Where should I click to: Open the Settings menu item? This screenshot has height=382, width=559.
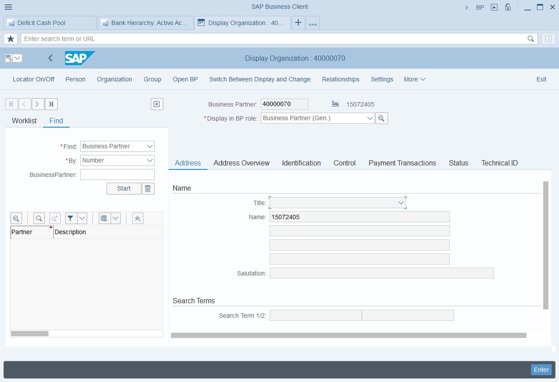[x=382, y=79]
